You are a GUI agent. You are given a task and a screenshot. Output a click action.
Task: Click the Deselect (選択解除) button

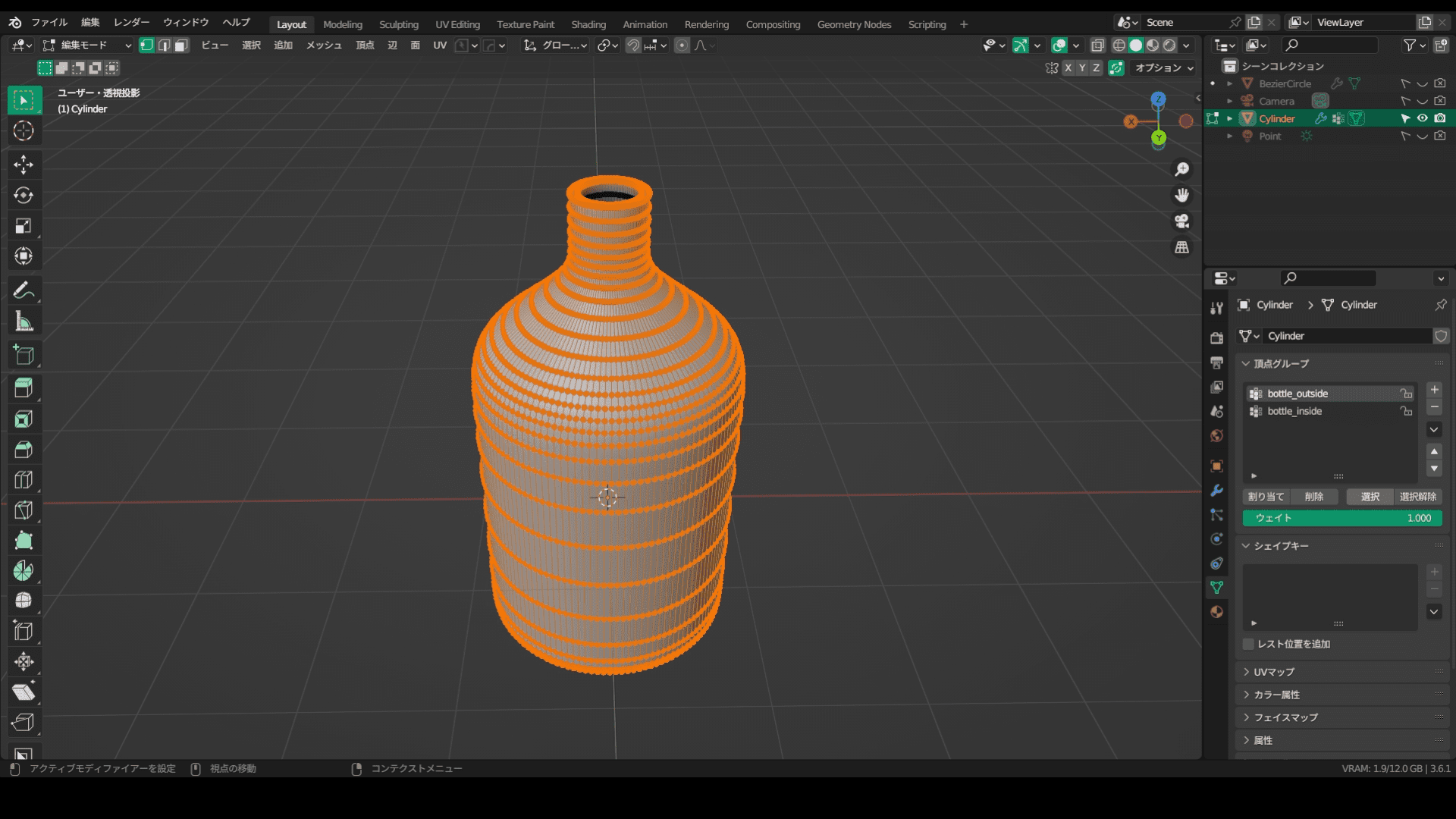click(1417, 497)
